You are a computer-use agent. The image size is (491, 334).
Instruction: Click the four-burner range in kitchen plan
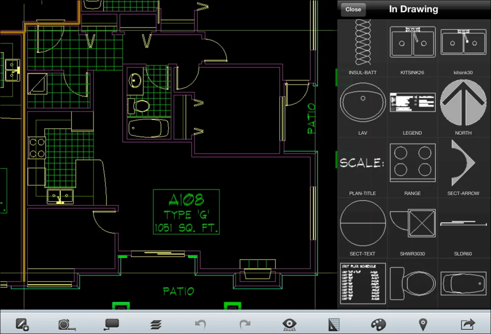(37, 148)
